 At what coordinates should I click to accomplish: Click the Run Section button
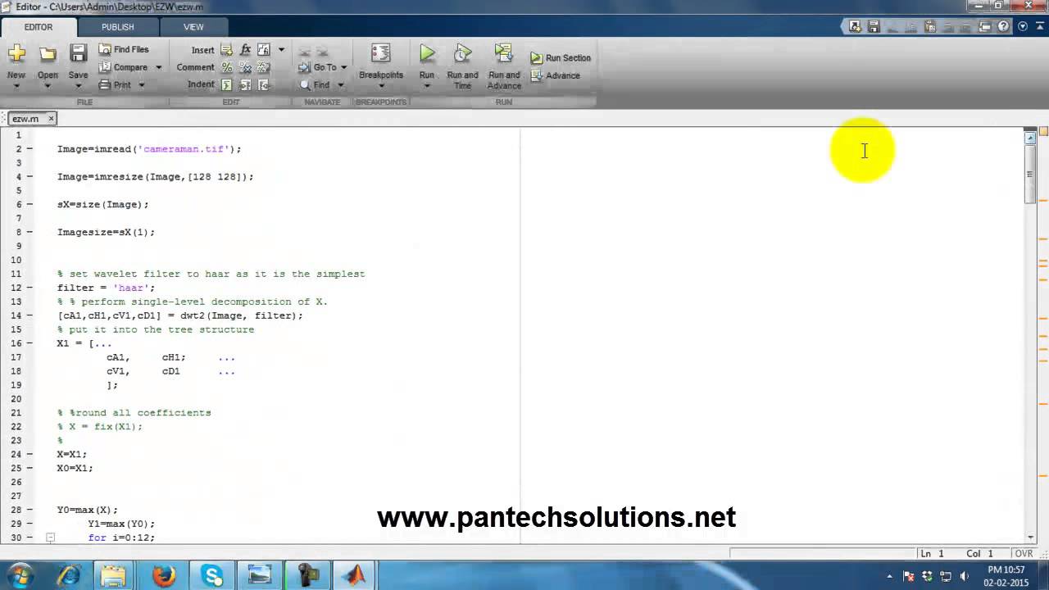tap(561, 58)
